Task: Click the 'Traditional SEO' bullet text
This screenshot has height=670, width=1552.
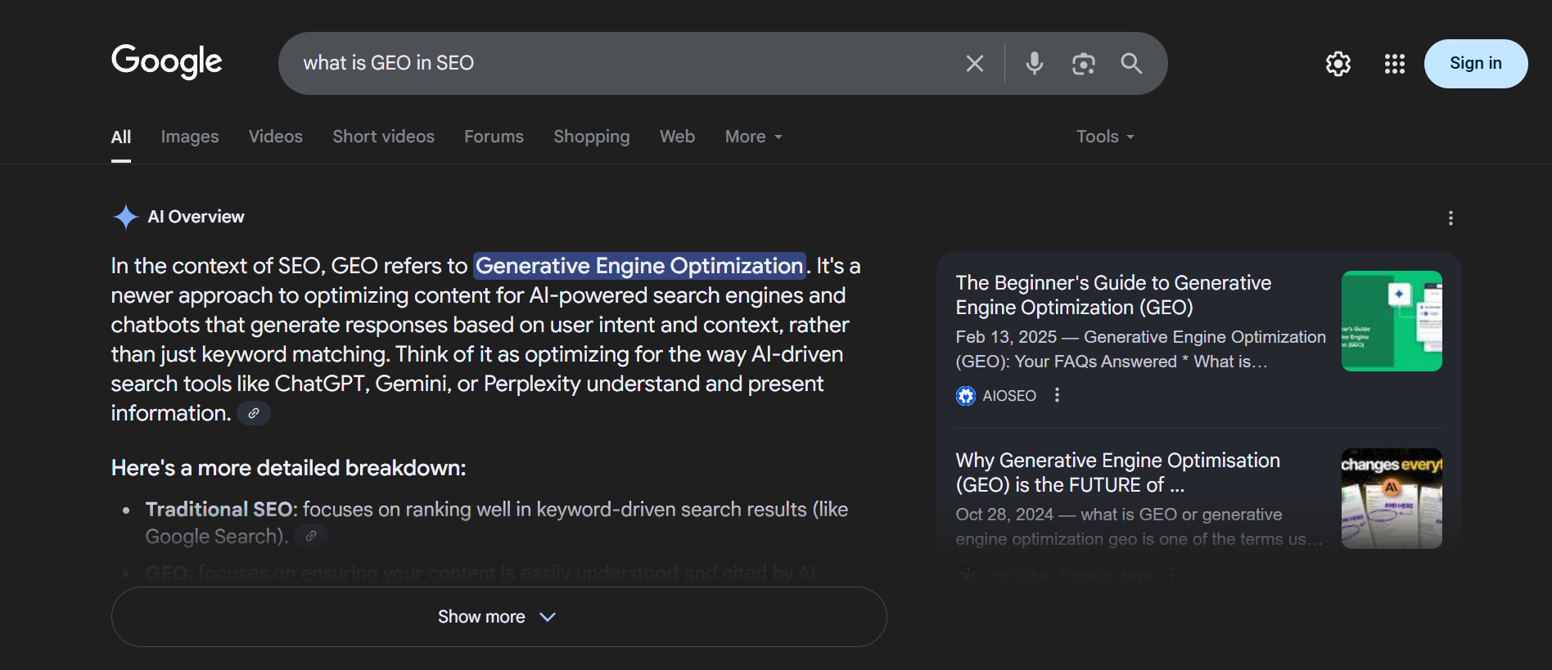Action: point(219,510)
